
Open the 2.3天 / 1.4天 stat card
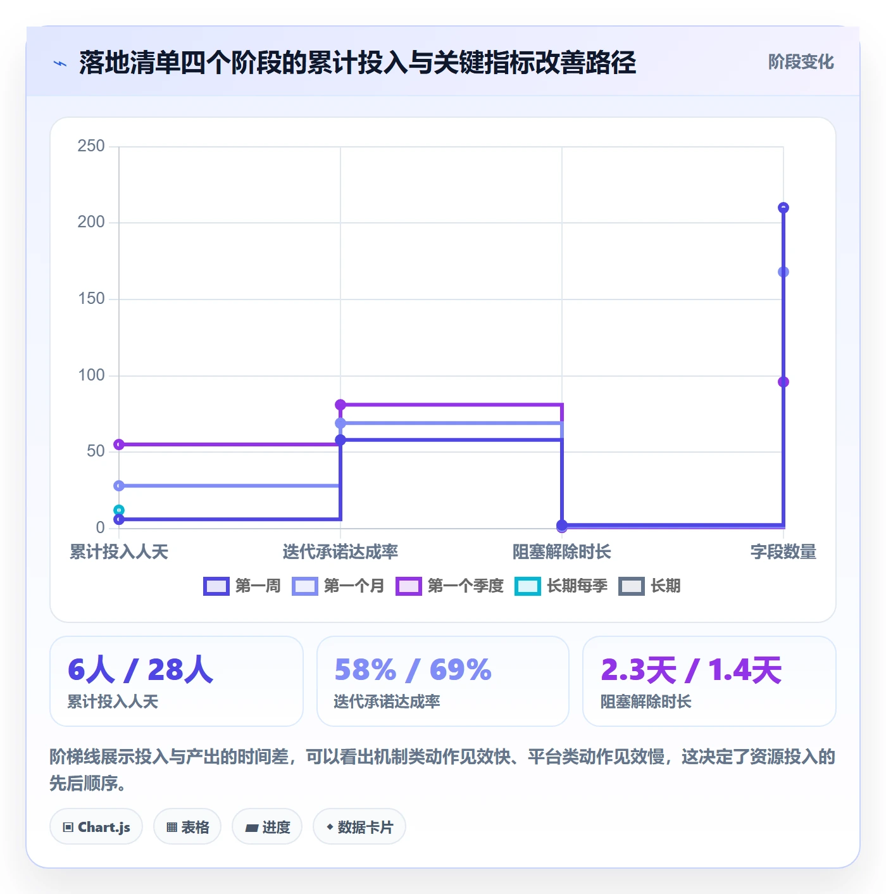(709, 681)
